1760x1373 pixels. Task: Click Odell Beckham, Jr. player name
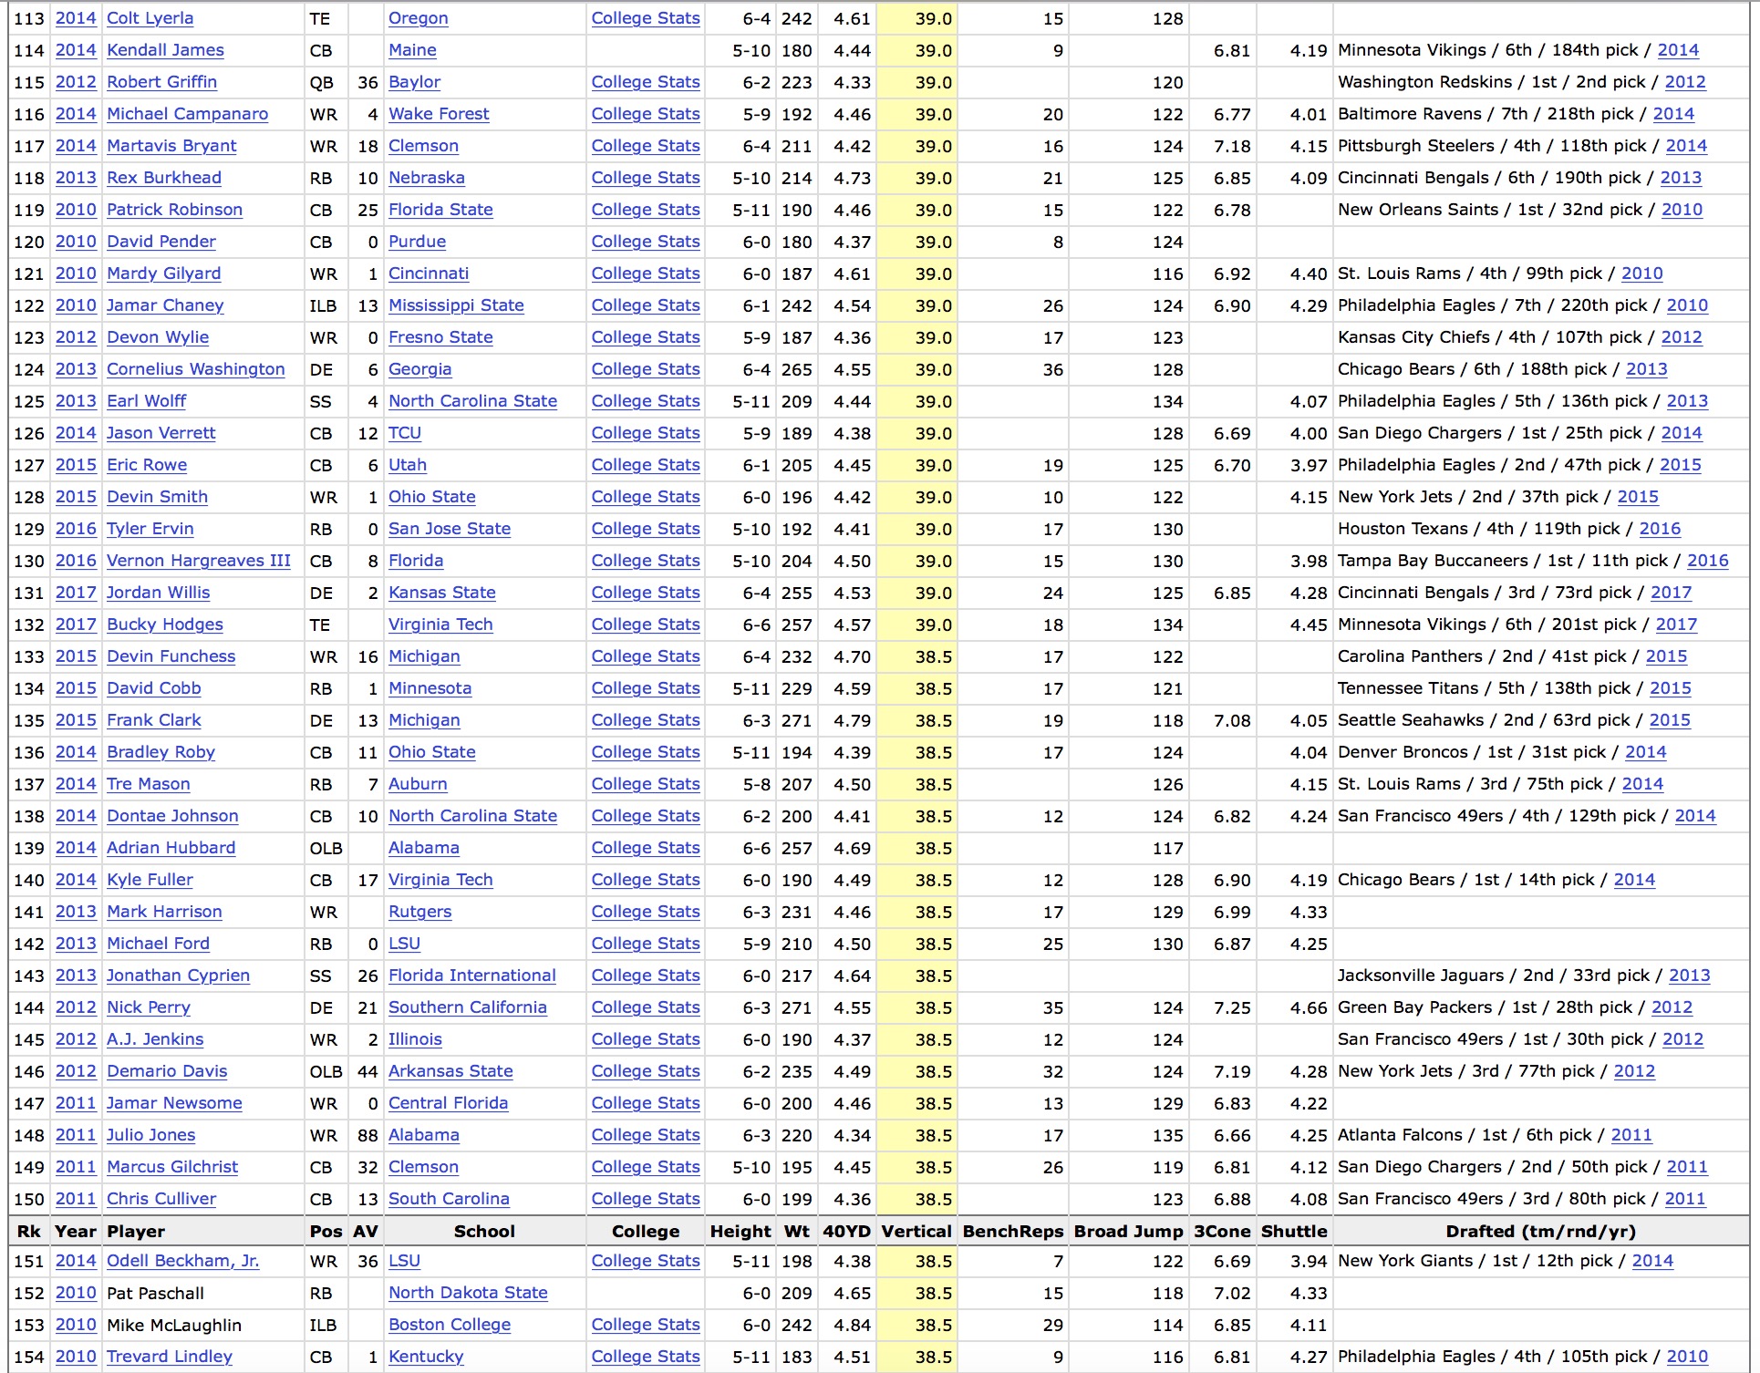[x=182, y=1261]
